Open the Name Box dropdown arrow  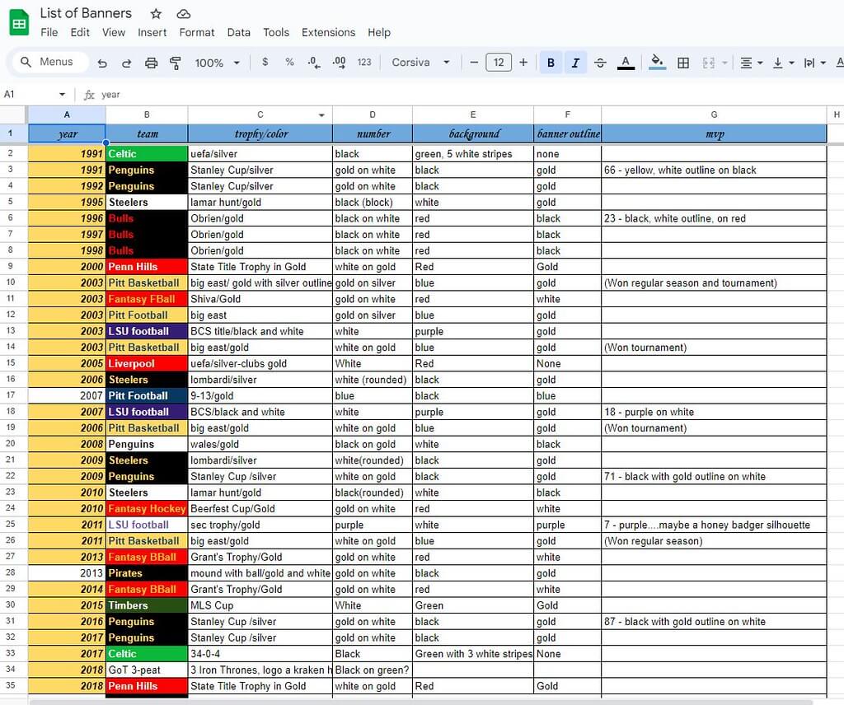[x=62, y=95]
